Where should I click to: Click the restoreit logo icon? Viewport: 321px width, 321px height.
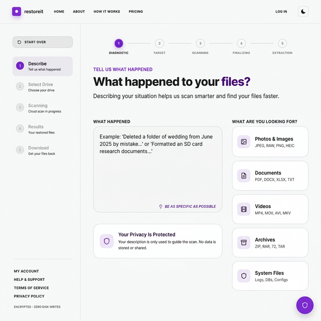point(17,11)
